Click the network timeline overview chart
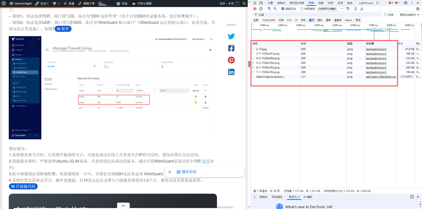This screenshot has height=209, width=422. click(x=335, y=32)
